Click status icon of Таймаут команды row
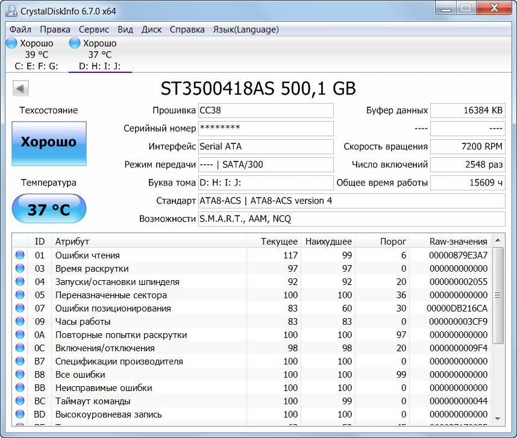This screenshot has width=517, height=438. [x=20, y=401]
